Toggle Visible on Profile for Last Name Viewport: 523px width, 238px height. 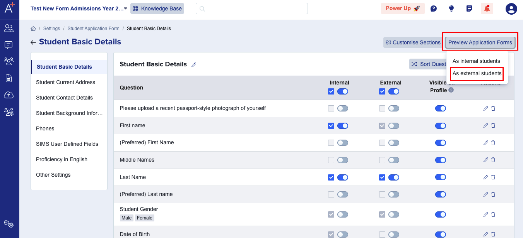(441, 177)
